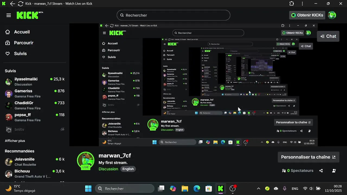Click the 'My first stream.' title
Screen dimensions: 347x195
[113, 163]
